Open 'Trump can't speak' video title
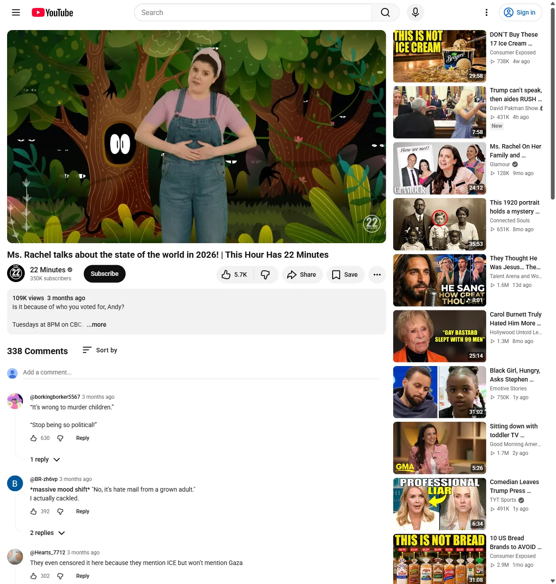556x584 pixels. coord(516,95)
